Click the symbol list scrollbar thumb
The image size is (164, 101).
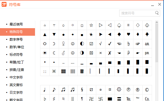[157, 43]
